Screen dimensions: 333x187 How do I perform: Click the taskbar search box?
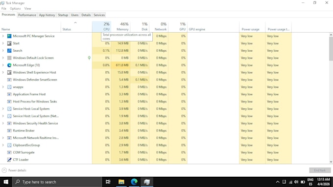click(57, 182)
